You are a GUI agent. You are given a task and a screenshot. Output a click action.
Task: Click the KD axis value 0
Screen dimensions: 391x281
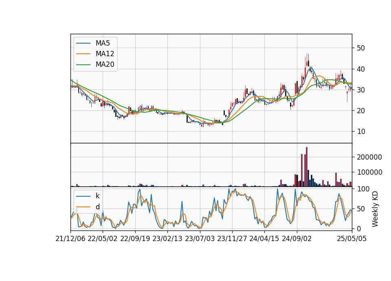[x=359, y=228]
